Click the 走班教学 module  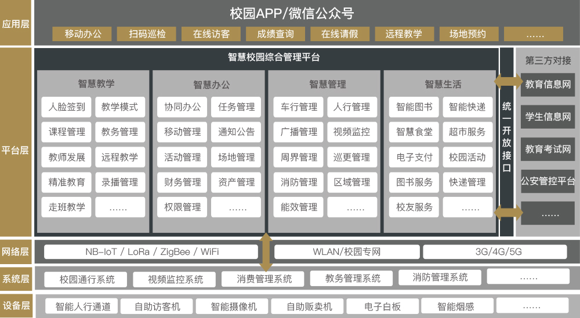66,207
